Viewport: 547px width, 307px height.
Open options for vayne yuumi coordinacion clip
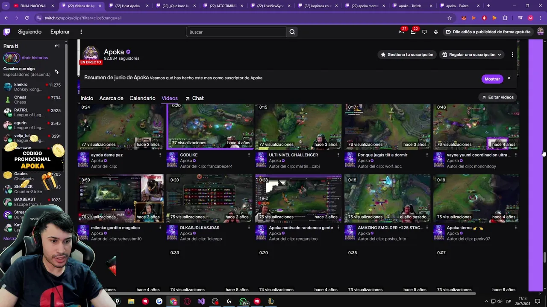click(516, 155)
